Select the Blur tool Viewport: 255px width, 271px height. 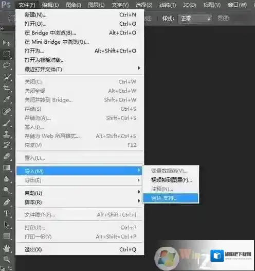(x=7, y=179)
